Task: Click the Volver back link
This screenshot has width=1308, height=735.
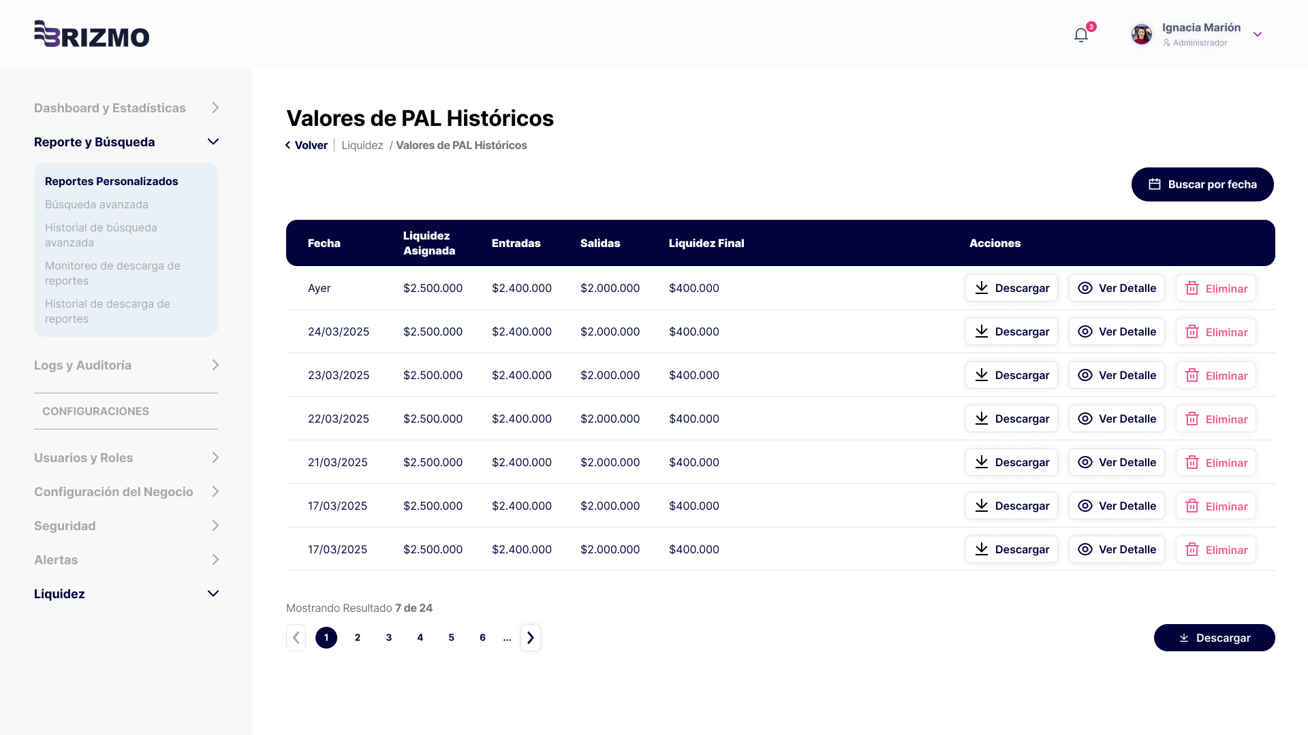Action: (x=307, y=145)
